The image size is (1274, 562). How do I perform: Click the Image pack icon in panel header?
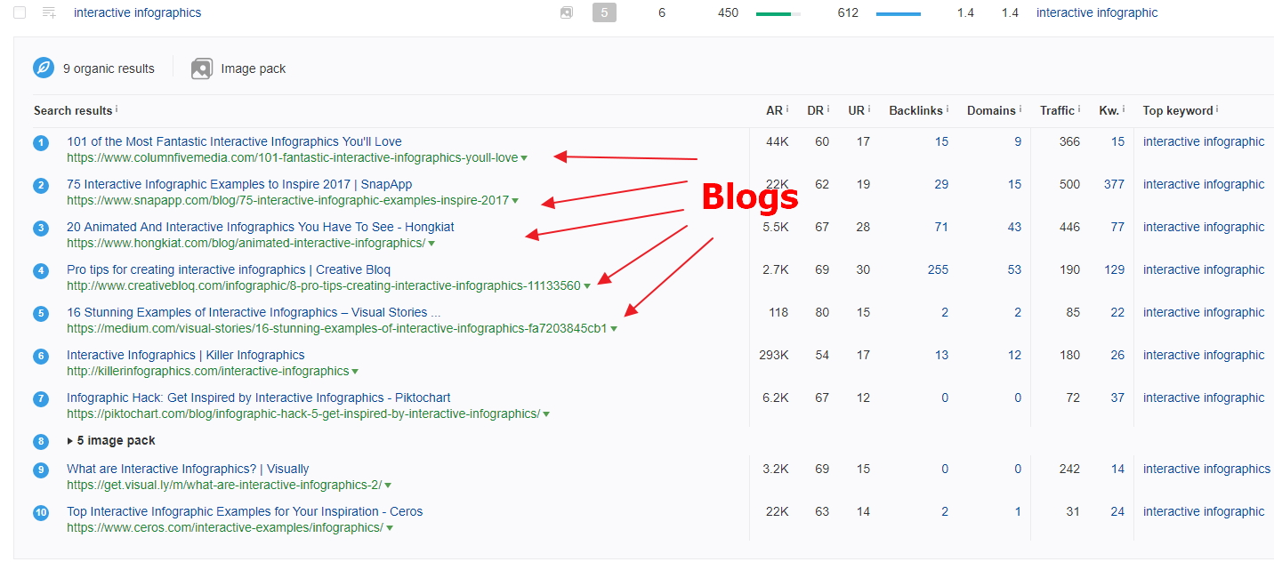coord(202,68)
